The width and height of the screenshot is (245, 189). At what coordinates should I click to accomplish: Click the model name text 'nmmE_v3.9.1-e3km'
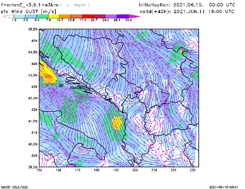pyautogui.click(x=33, y=5)
